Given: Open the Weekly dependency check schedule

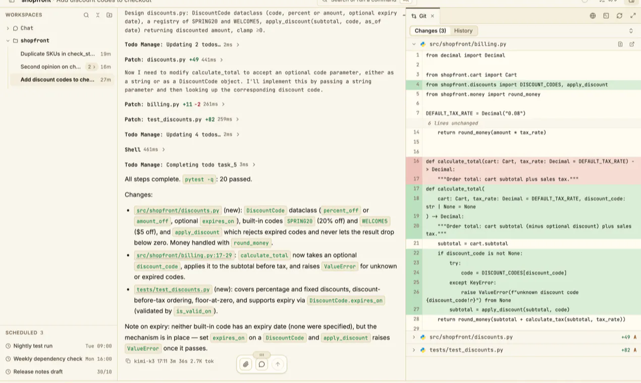Looking at the screenshot, I should click(x=59, y=359).
